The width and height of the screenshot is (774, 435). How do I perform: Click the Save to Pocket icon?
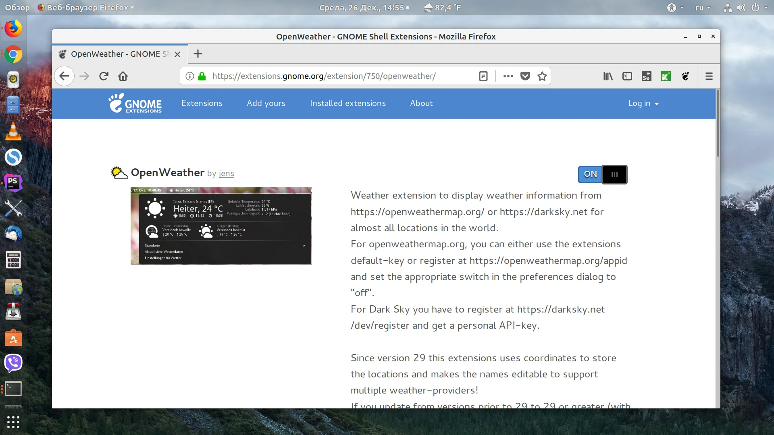(x=525, y=76)
